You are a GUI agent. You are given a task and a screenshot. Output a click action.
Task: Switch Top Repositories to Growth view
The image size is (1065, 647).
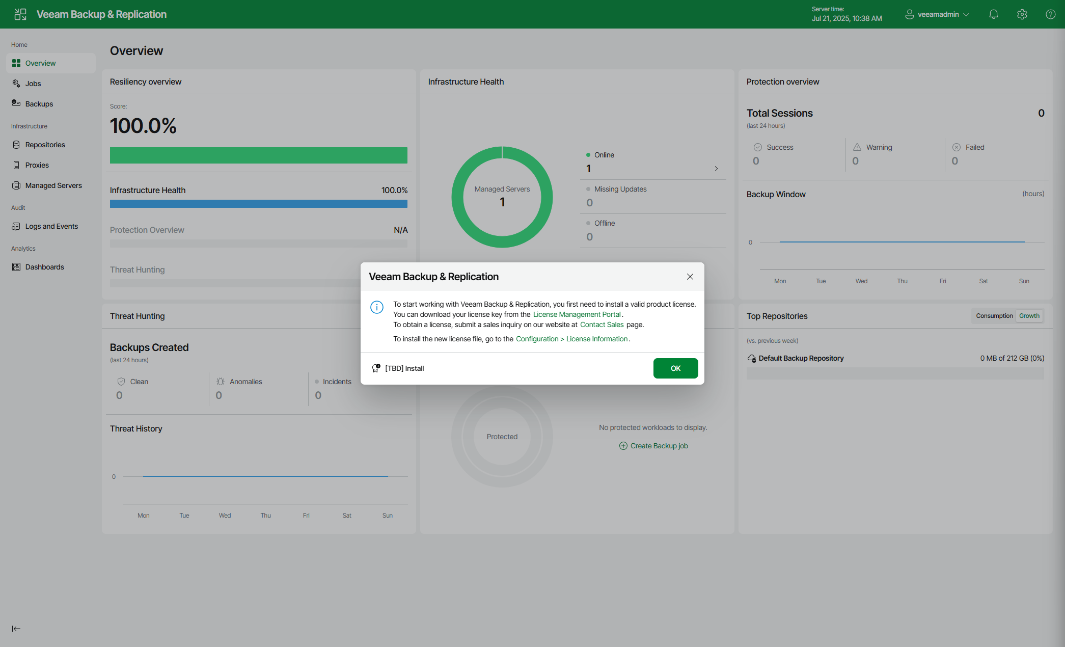tap(1029, 316)
